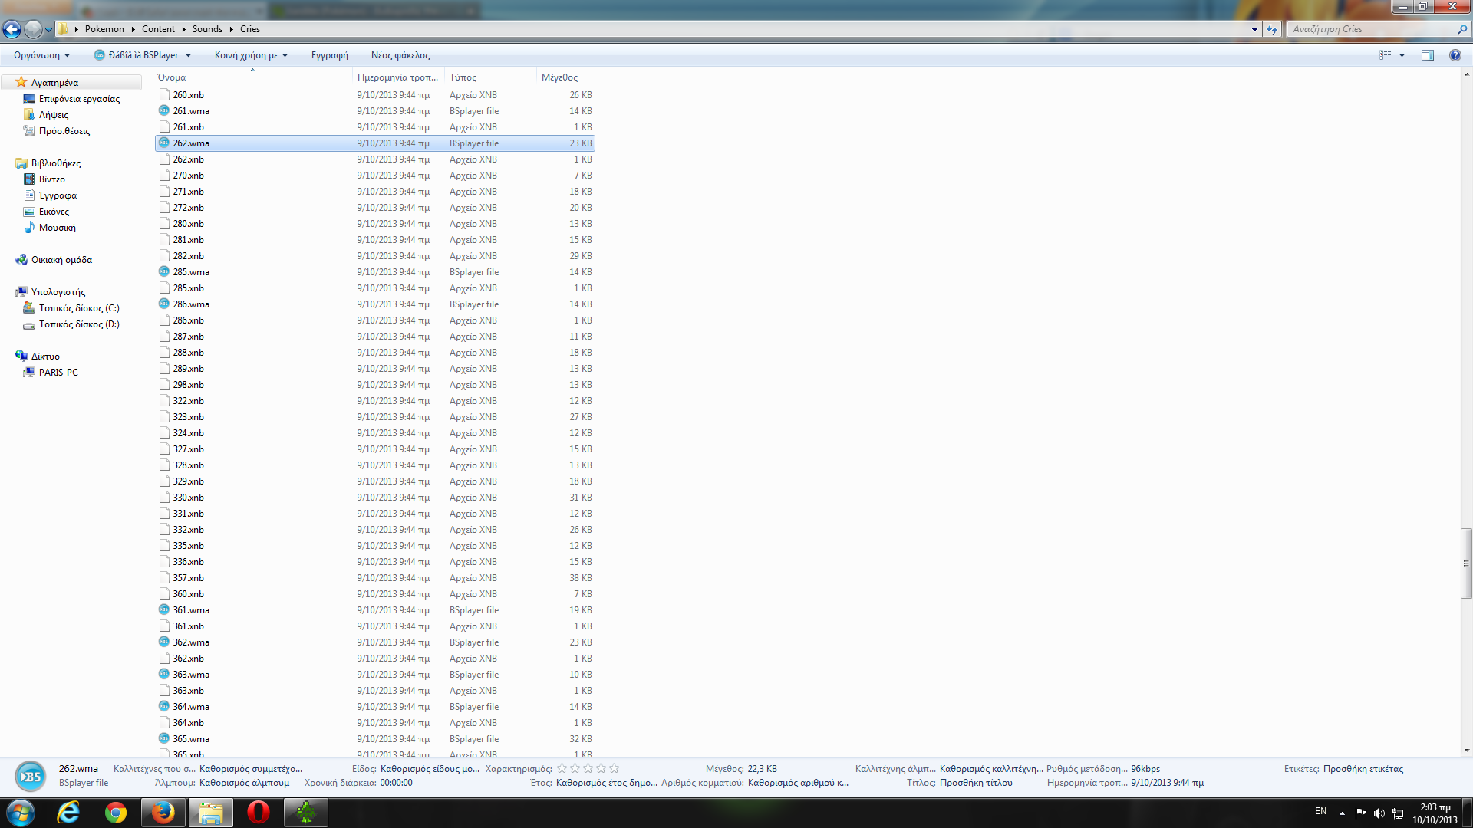This screenshot has width=1473, height=828.
Task: Sort by the Όνομα column header
Action: (x=253, y=77)
